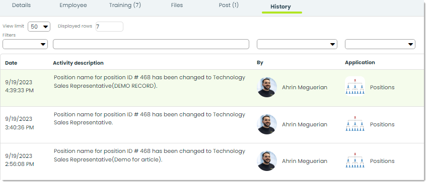Click Ahrin Meguerian's avatar in the highlighted row

coord(267,87)
